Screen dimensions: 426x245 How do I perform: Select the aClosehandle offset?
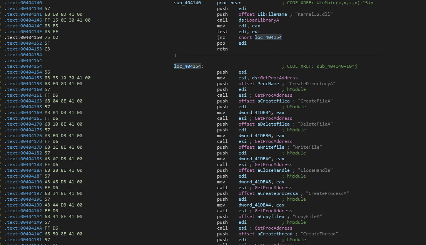click(275, 170)
